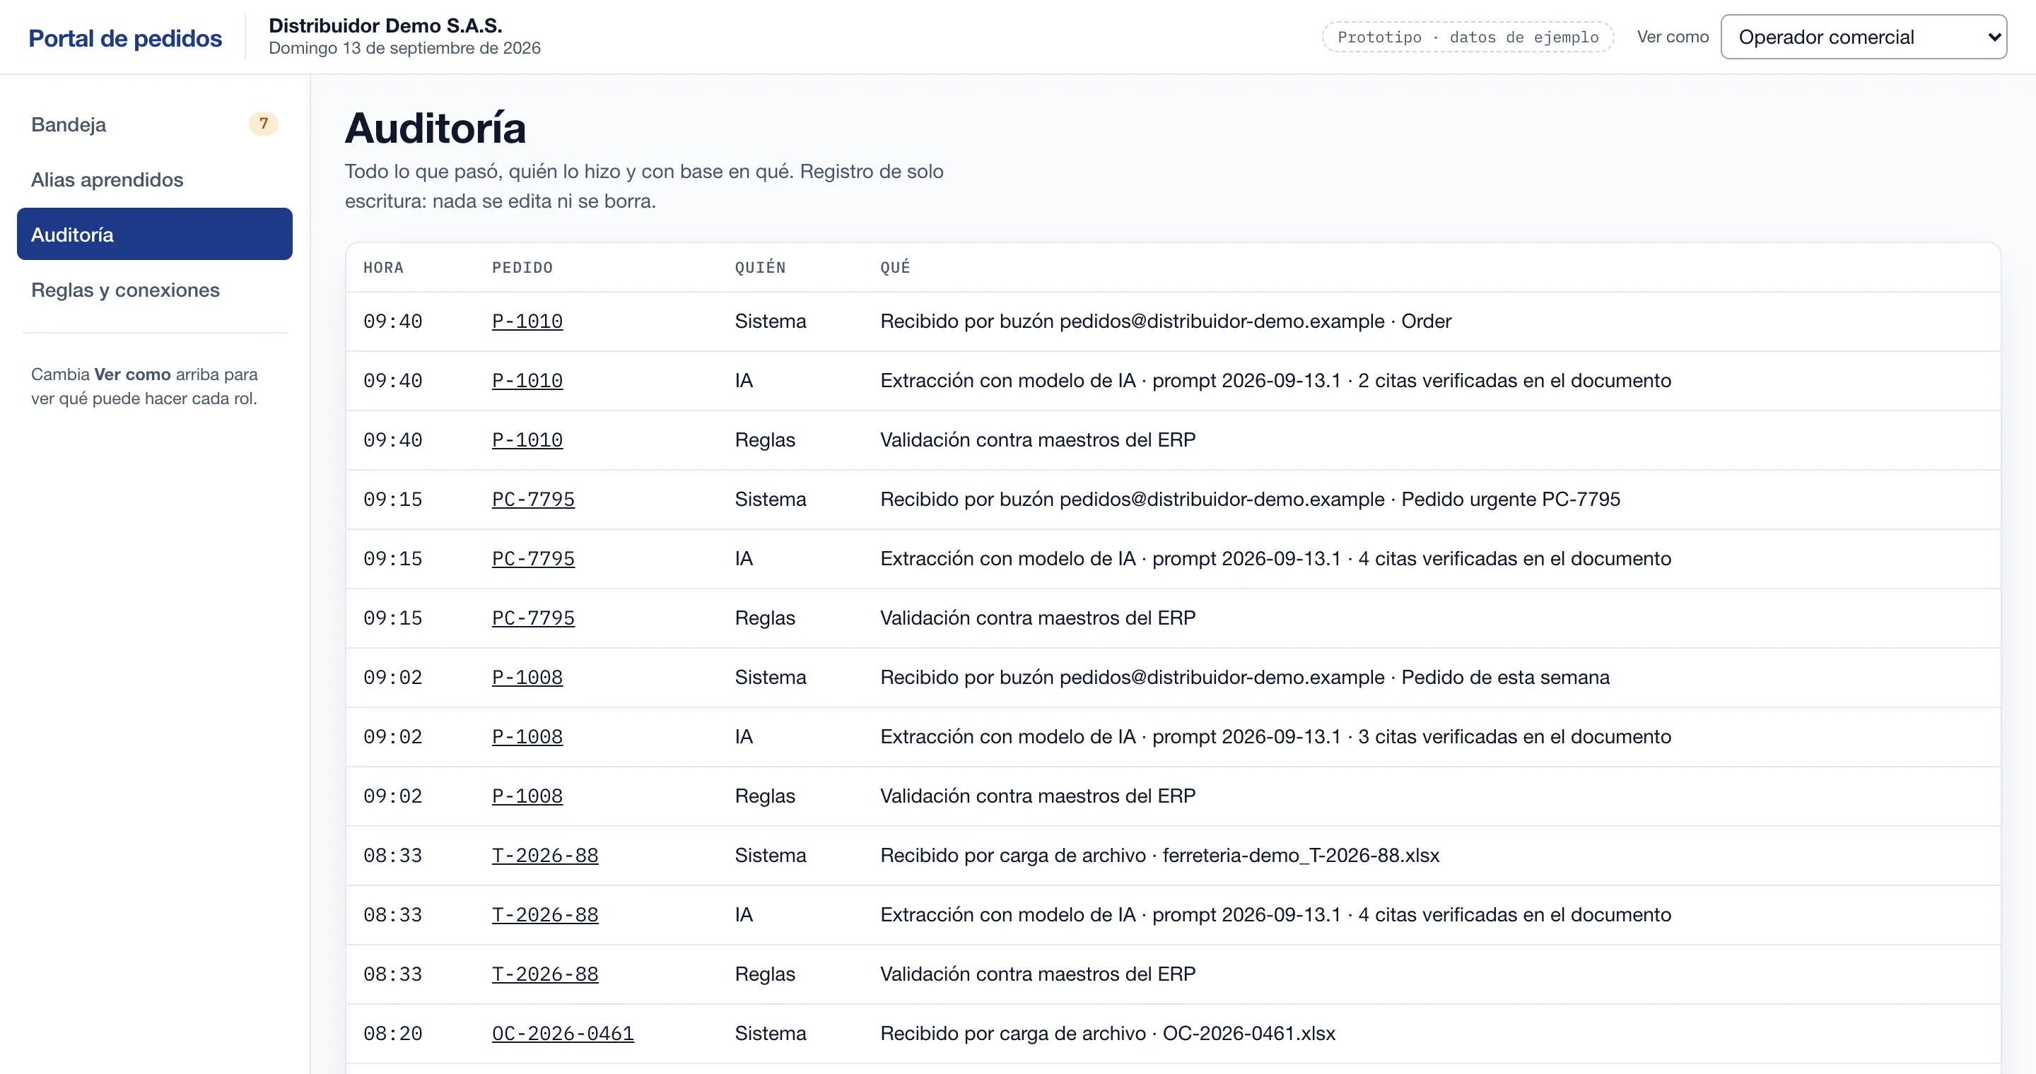
Task: Open the 'Ver como' role dropdown
Action: 1863,37
